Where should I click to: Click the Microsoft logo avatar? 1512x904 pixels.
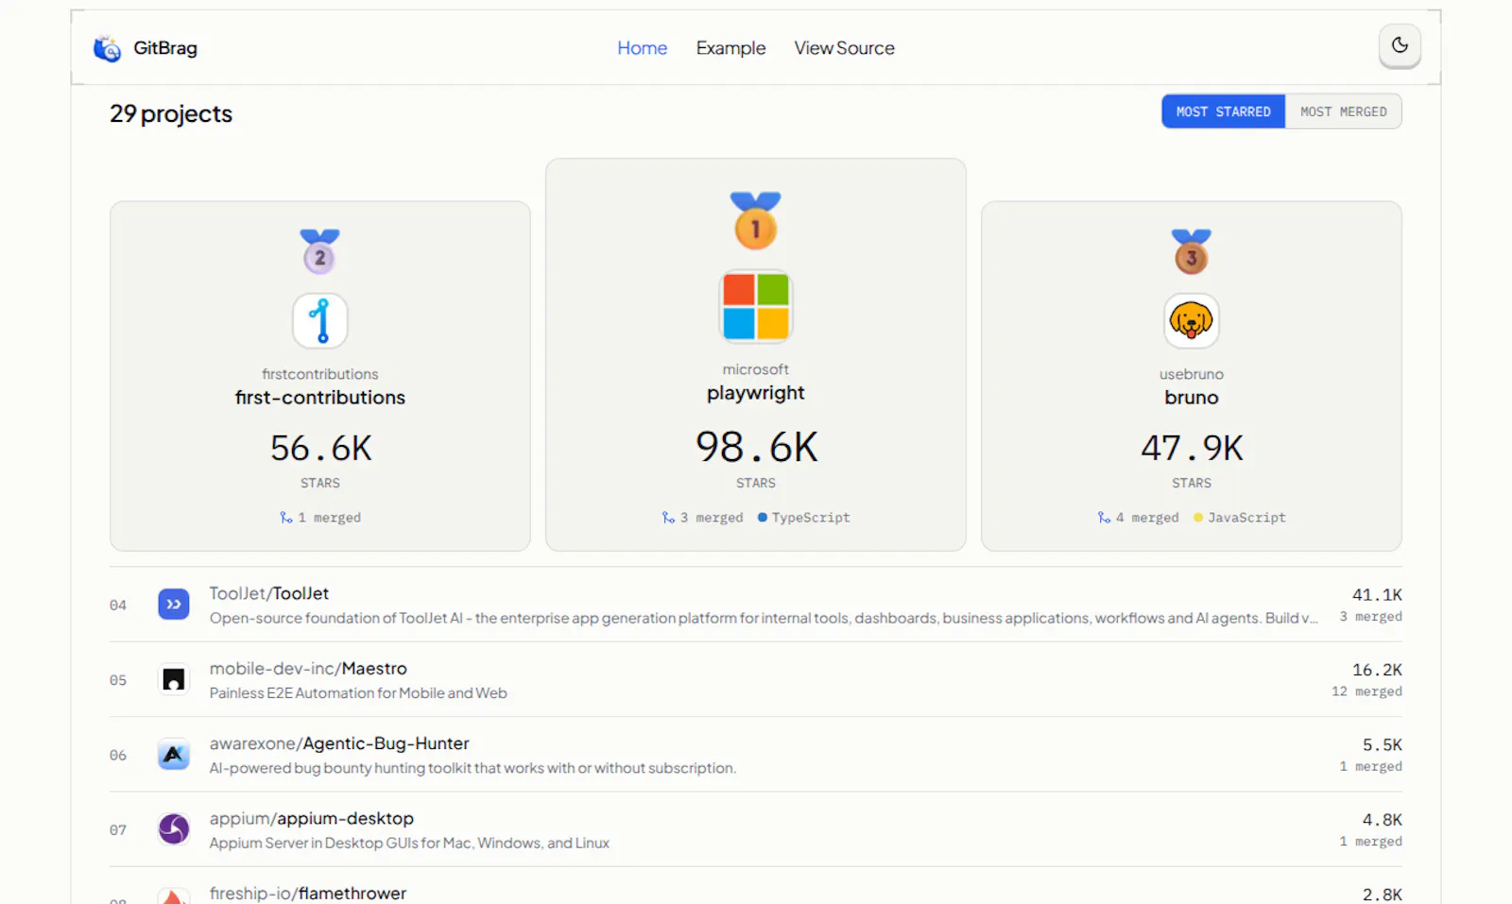click(755, 306)
